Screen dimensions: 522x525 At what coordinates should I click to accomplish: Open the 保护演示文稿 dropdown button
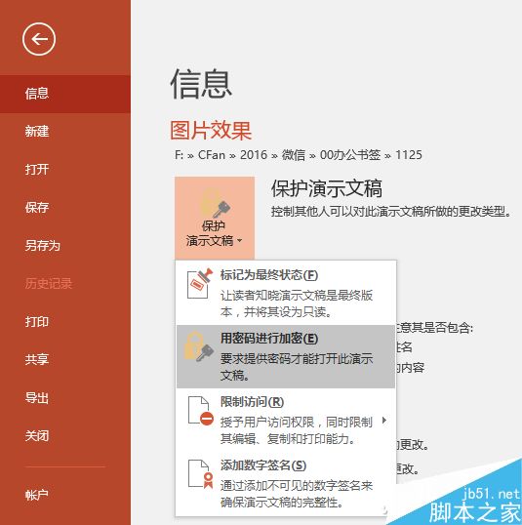pos(215,218)
